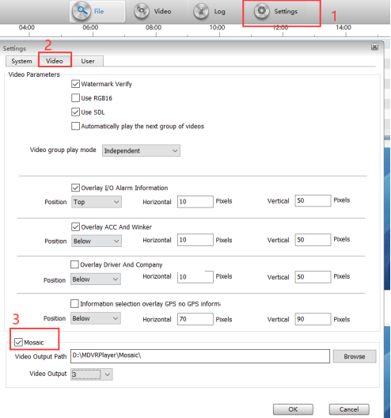The width and height of the screenshot is (391, 418).
Task: Click Vertical pixels field for I/O Alarm
Action: tap(313, 201)
